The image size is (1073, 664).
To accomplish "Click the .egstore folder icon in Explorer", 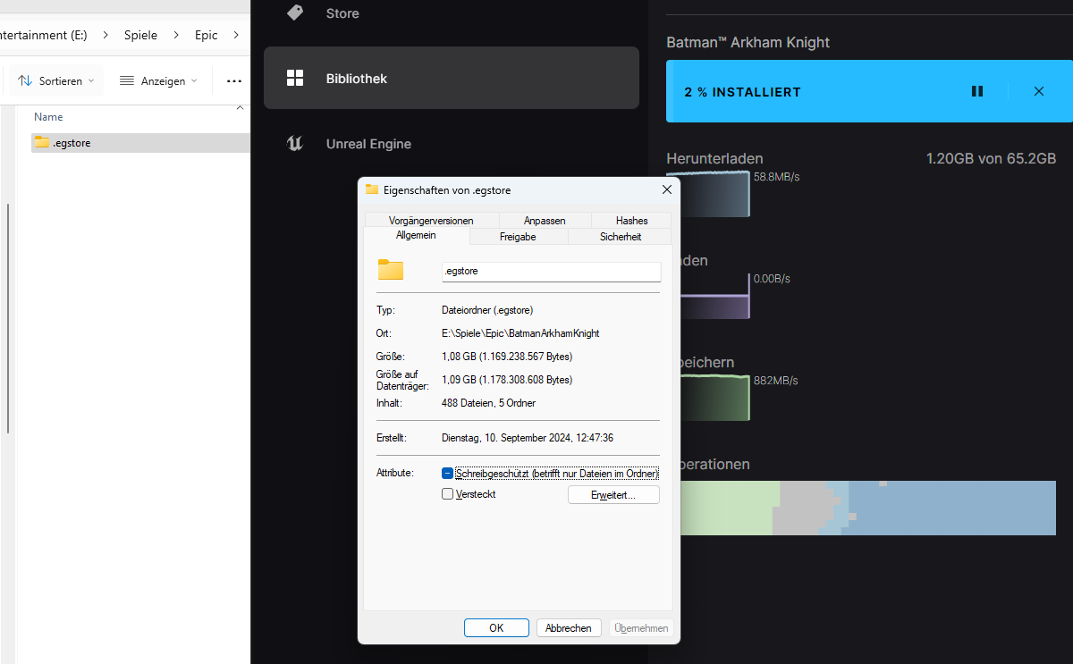I will click(x=42, y=142).
